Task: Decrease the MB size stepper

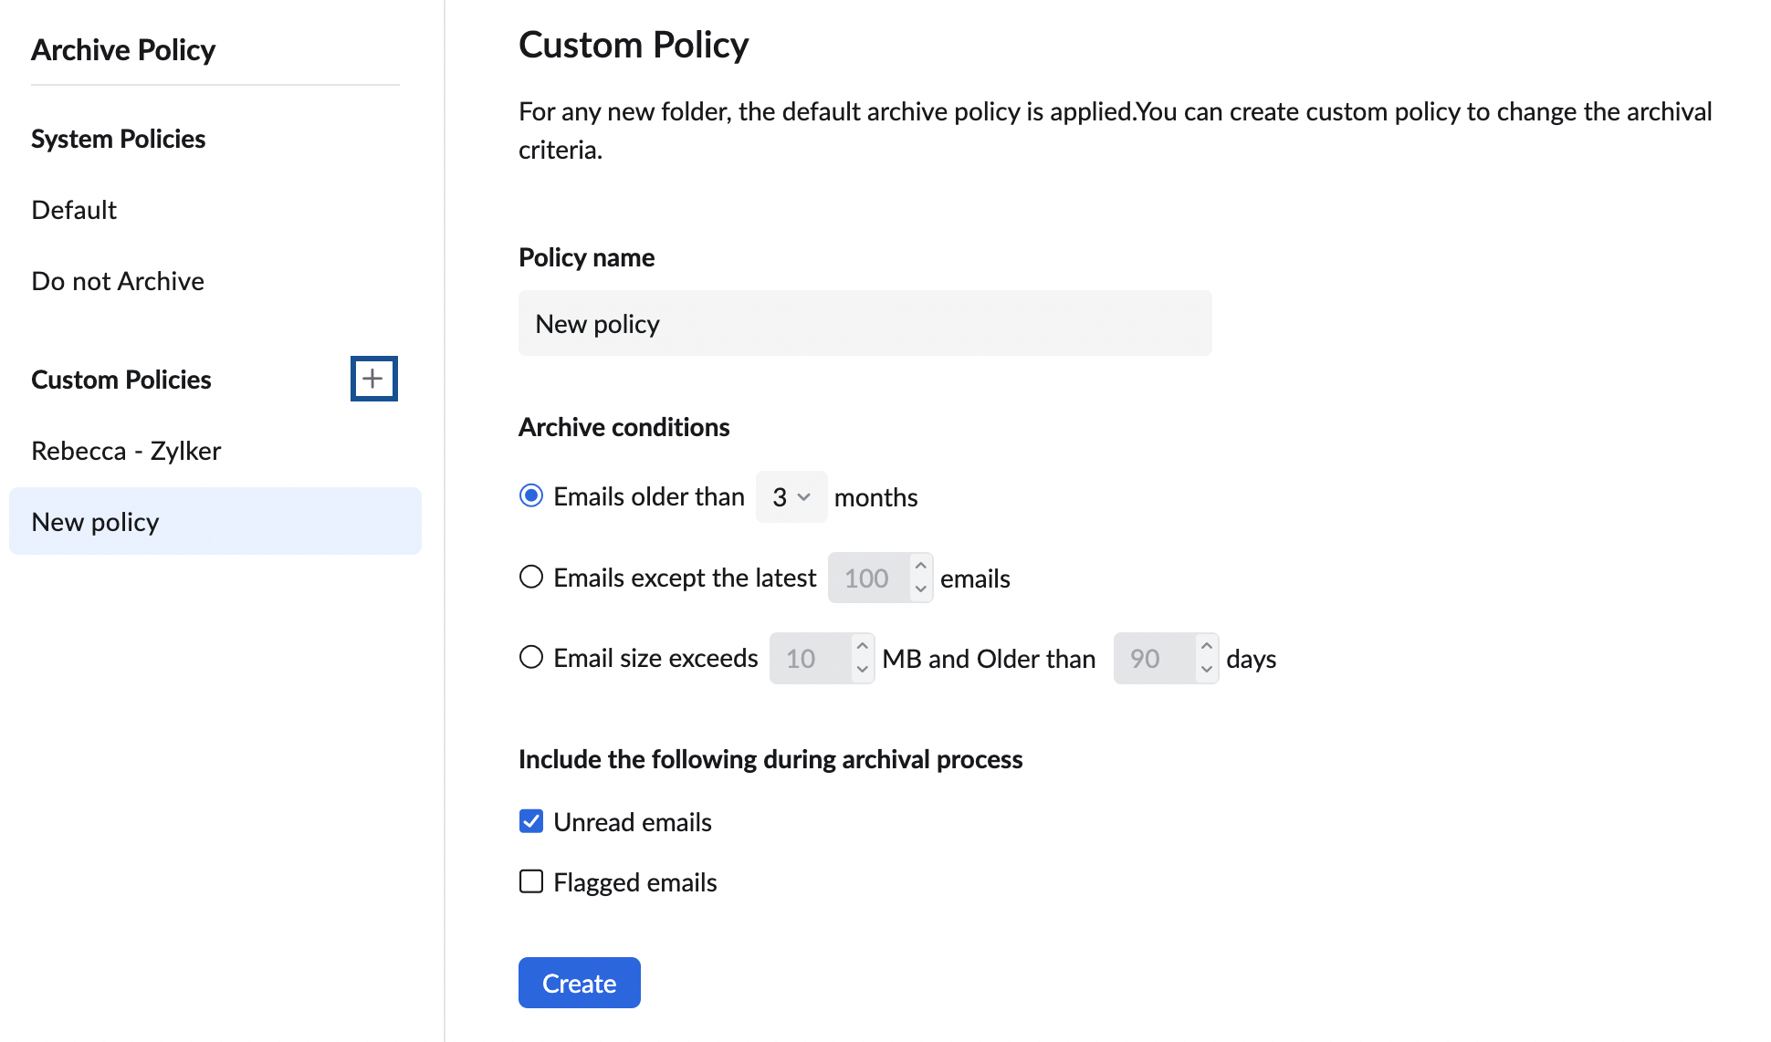Action: tap(863, 669)
